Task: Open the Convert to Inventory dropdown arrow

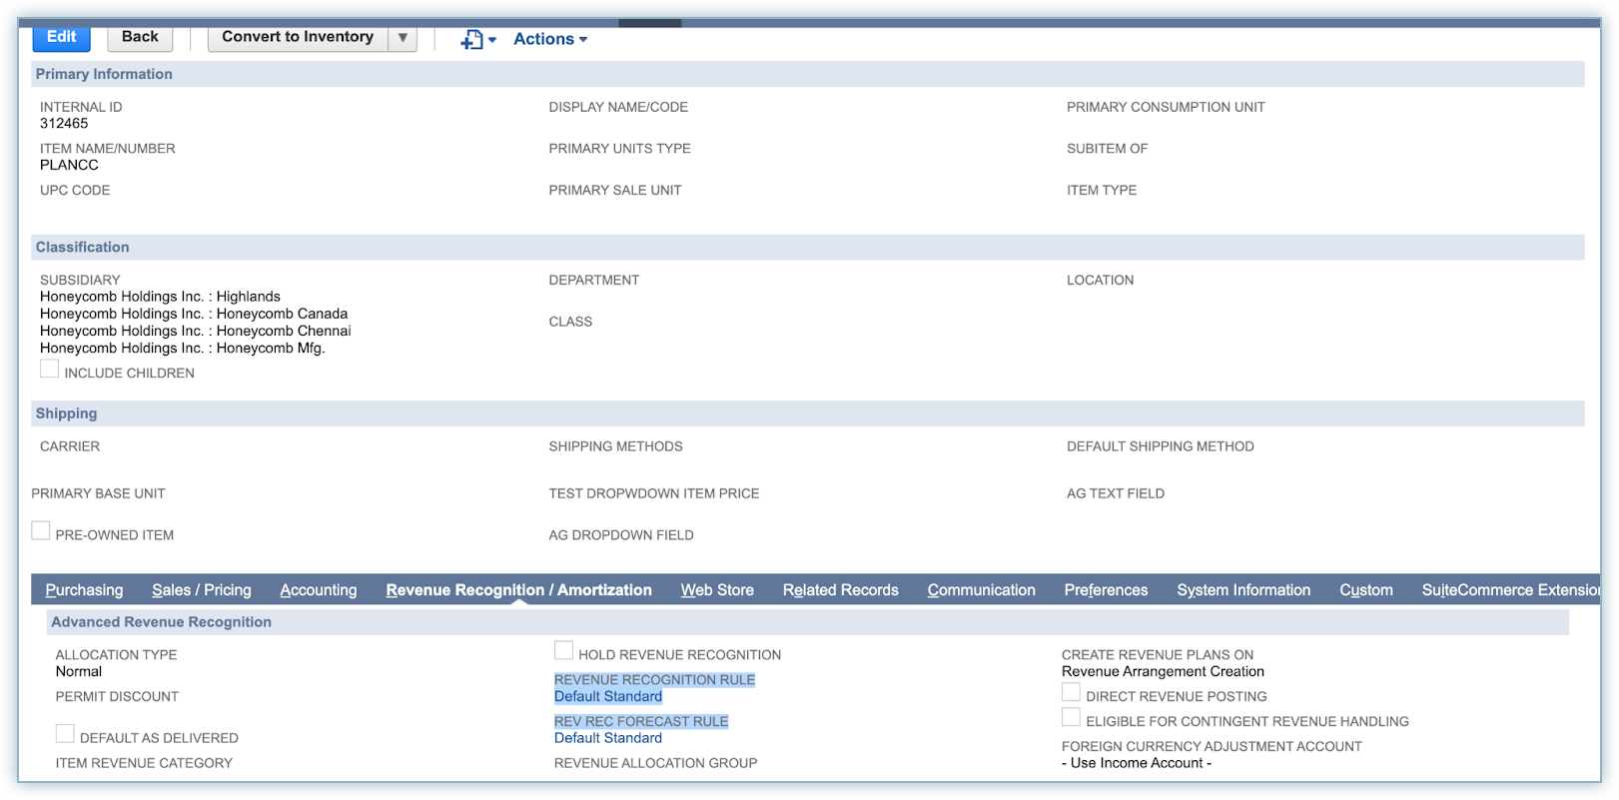Action: [x=403, y=38]
